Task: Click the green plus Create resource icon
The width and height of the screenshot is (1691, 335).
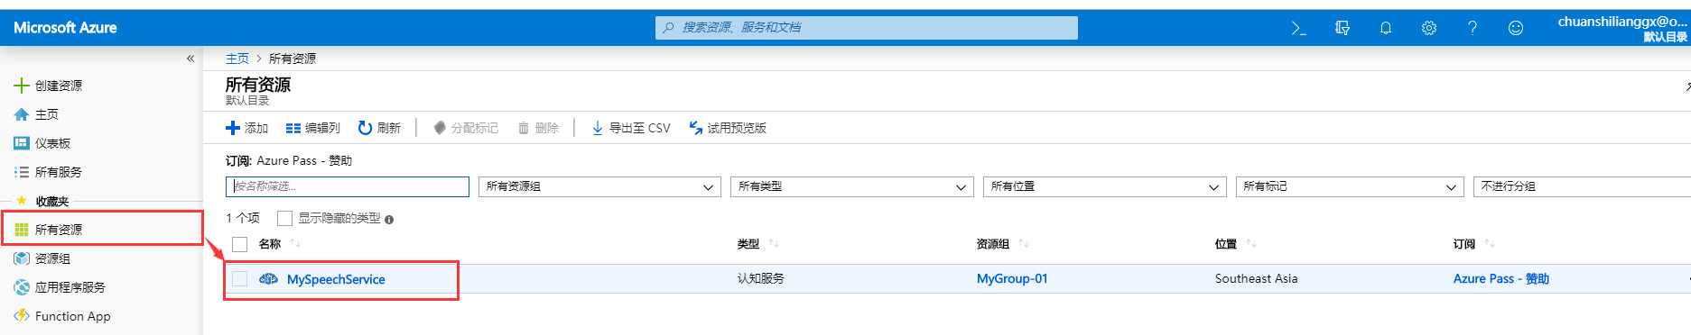Action: coord(22,86)
